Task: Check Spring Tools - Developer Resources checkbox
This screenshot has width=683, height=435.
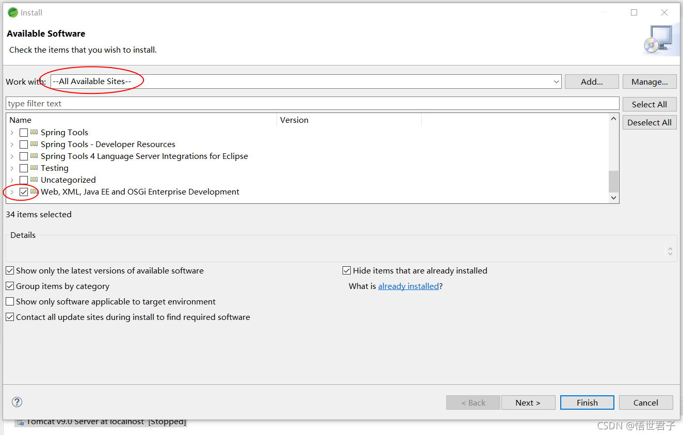Action: click(24, 144)
